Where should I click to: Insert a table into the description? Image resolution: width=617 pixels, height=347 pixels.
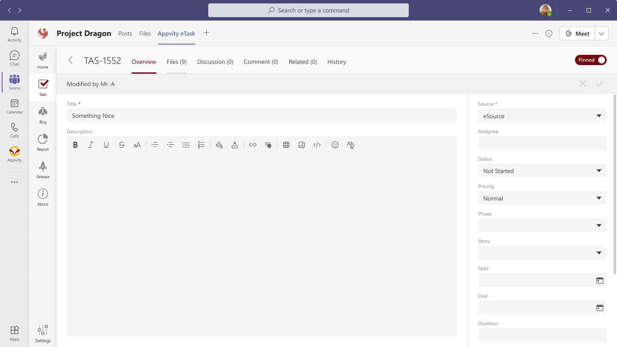click(x=286, y=145)
